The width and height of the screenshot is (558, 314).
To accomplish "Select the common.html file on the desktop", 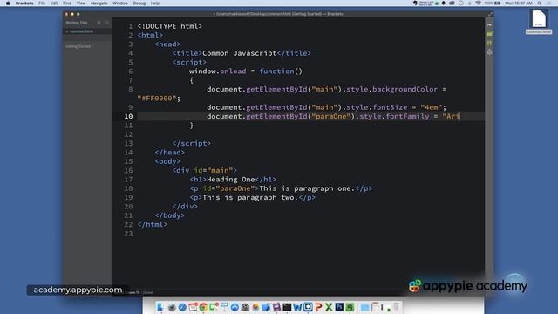I will coord(539,21).
